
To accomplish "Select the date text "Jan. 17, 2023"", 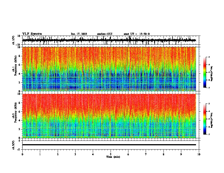I will tap(79, 34).
